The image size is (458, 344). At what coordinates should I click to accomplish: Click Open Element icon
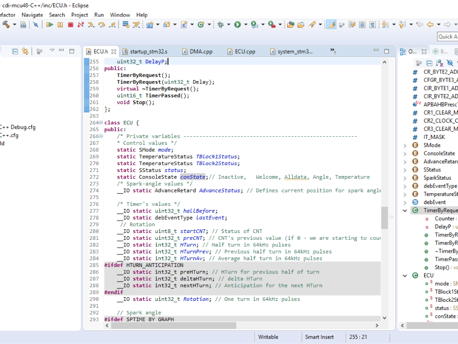click(x=290, y=25)
